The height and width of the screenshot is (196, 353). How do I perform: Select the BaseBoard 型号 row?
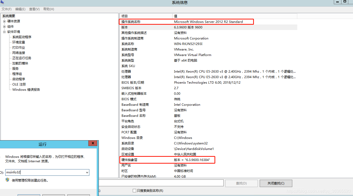pyautogui.click(x=208, y=110)
